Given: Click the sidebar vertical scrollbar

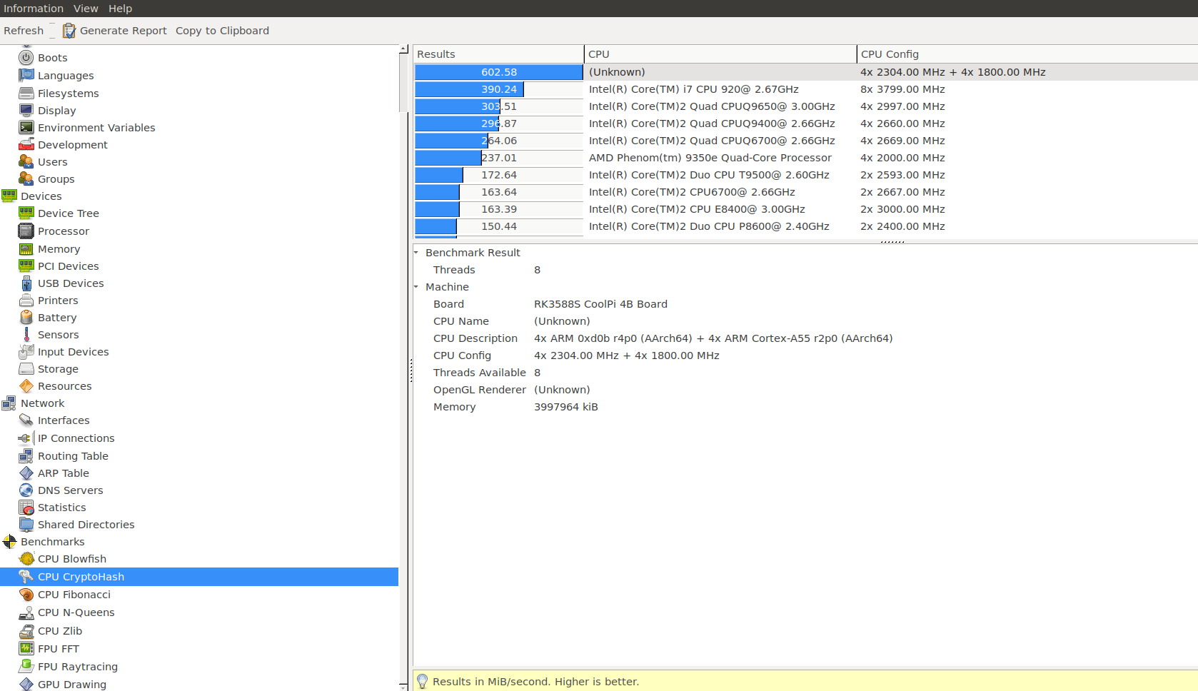Looking at the screenshot, I should pyautogui.click(x=403, y=82).
